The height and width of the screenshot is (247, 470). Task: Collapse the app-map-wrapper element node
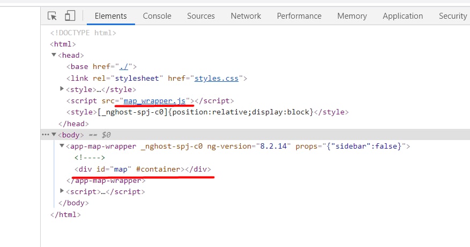tap(62, 146)
